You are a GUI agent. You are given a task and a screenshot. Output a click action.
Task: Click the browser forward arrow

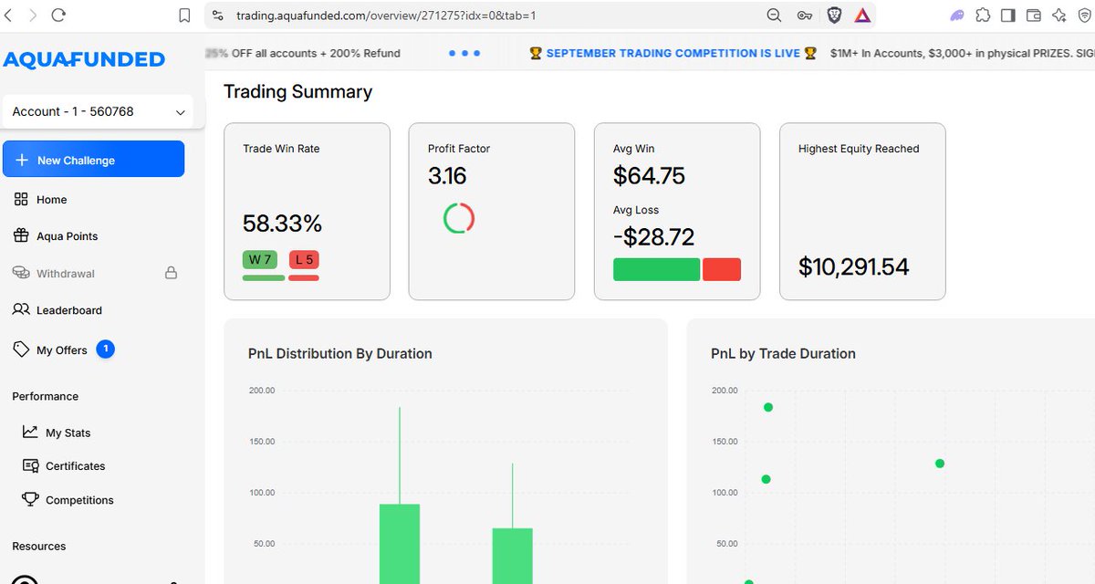[x=34, y=16]
